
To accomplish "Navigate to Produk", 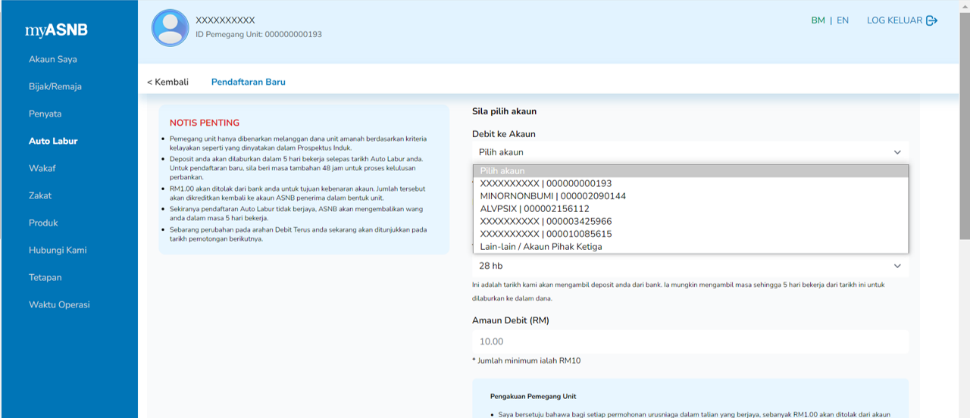I will (43, 223).
